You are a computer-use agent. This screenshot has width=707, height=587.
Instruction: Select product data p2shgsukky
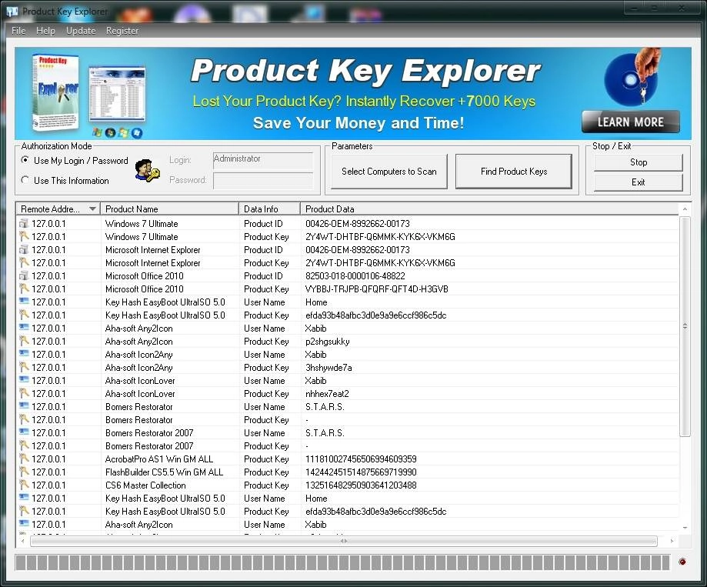(x=328, y=342)
